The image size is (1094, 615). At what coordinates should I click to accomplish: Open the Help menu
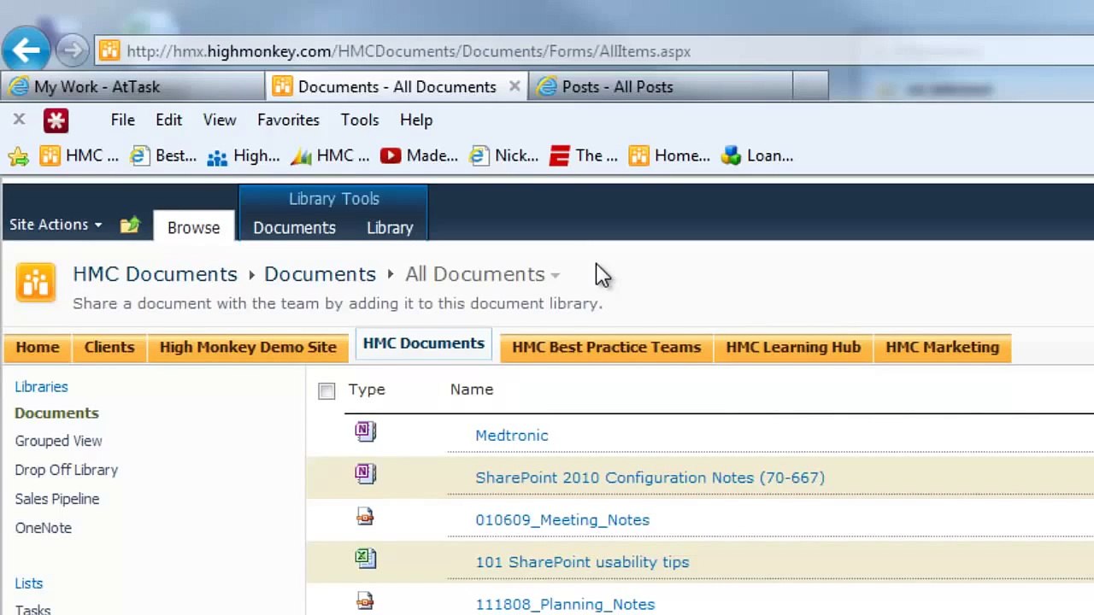[x=416, y=120]
